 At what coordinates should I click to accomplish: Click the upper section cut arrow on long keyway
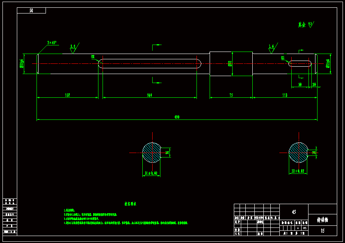tap(156, 46)
